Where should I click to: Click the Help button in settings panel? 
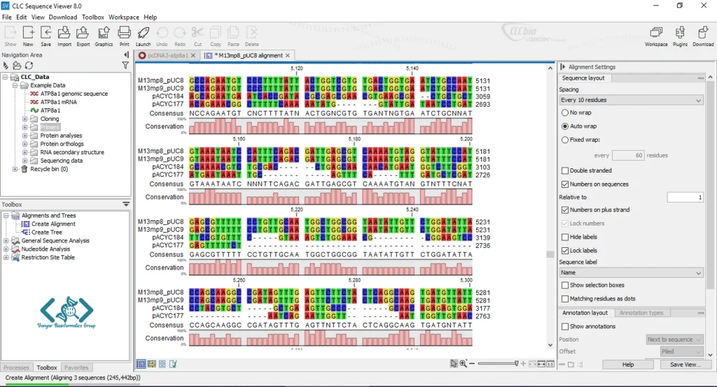click(628, 364)
